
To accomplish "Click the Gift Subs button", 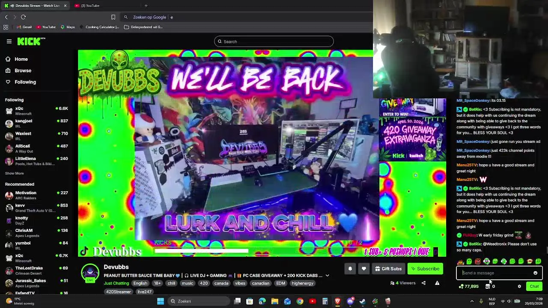I will [388, 269].
